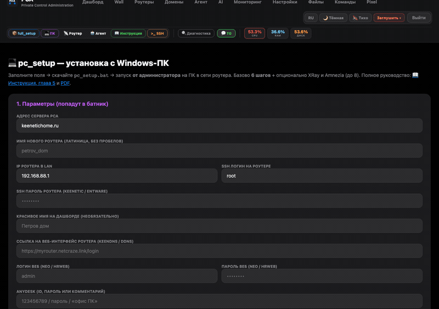Click the book icon before Инструкция link
Image resolution: width=439 pixels, height=309 pixels.
point(415,75)
